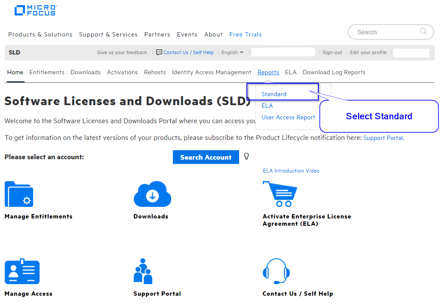Switch to the Entitlements tab
The height and width of the screenshot is (306, 446).
(47, 73)
